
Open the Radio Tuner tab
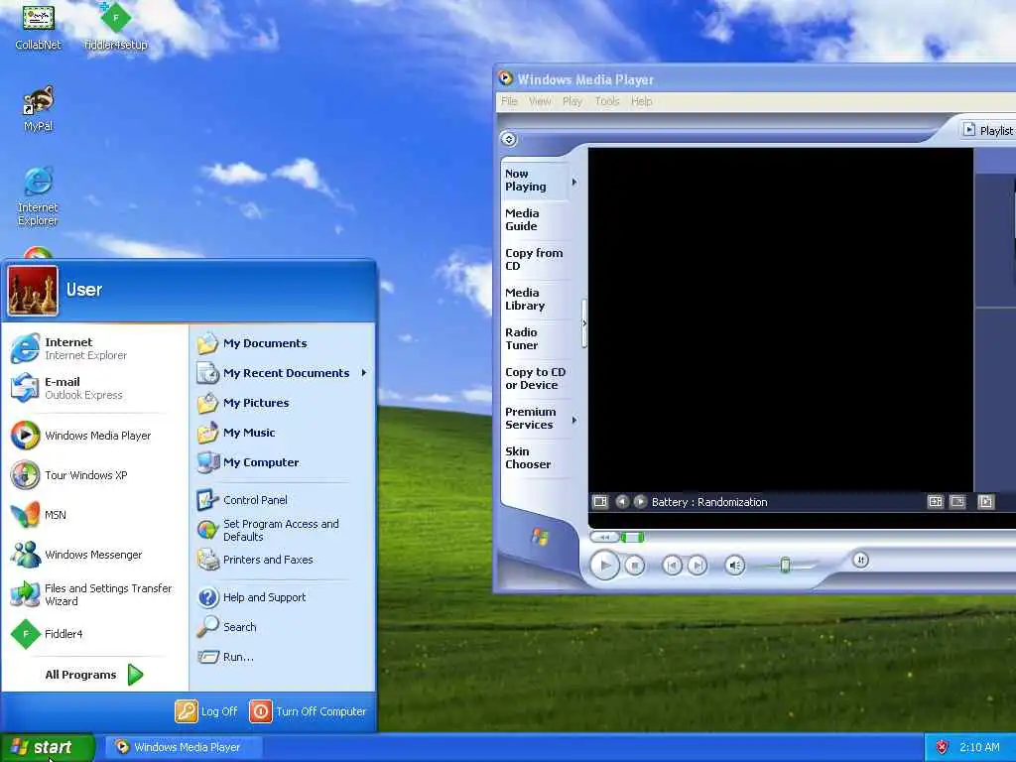coord(535,338)
